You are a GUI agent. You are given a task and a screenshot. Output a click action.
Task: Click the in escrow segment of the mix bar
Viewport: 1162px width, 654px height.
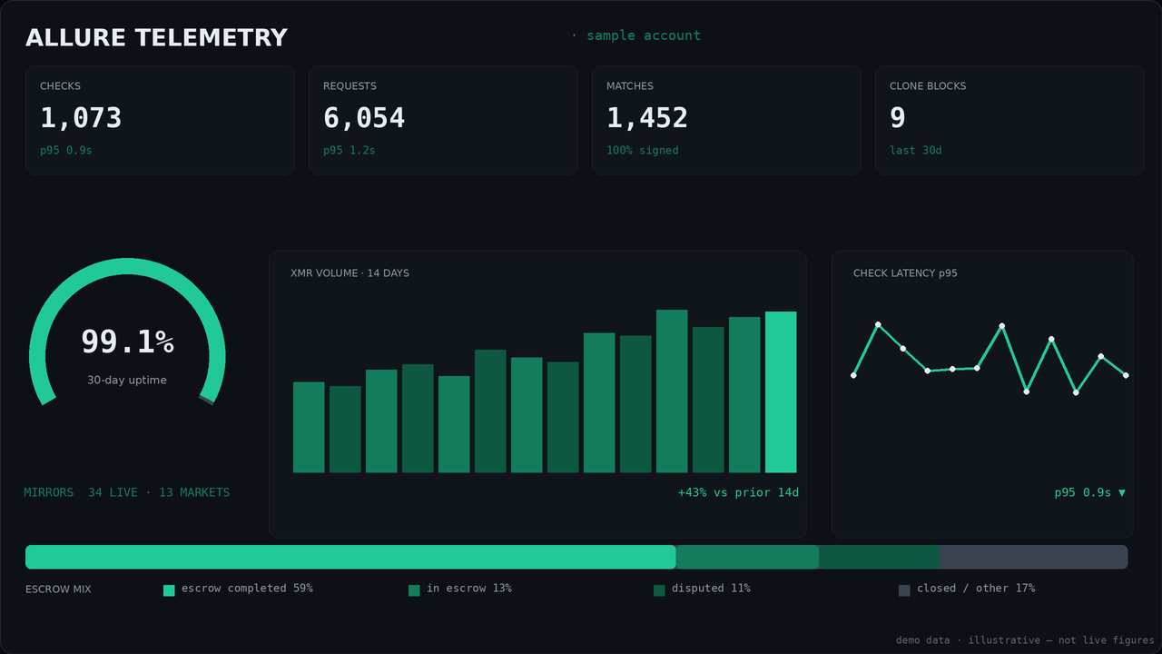747,557
